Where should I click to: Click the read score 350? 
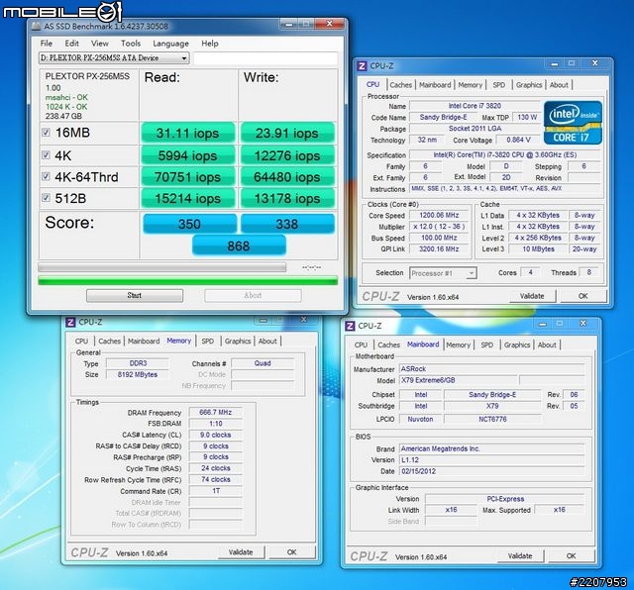189,224
